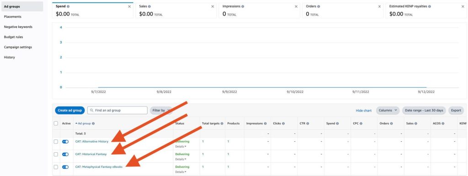This screenshot has height=176, width=468.
Task: Remove Estimated KENP royalties card with its X
Action: pyautogui.click(x=463, y=6)
